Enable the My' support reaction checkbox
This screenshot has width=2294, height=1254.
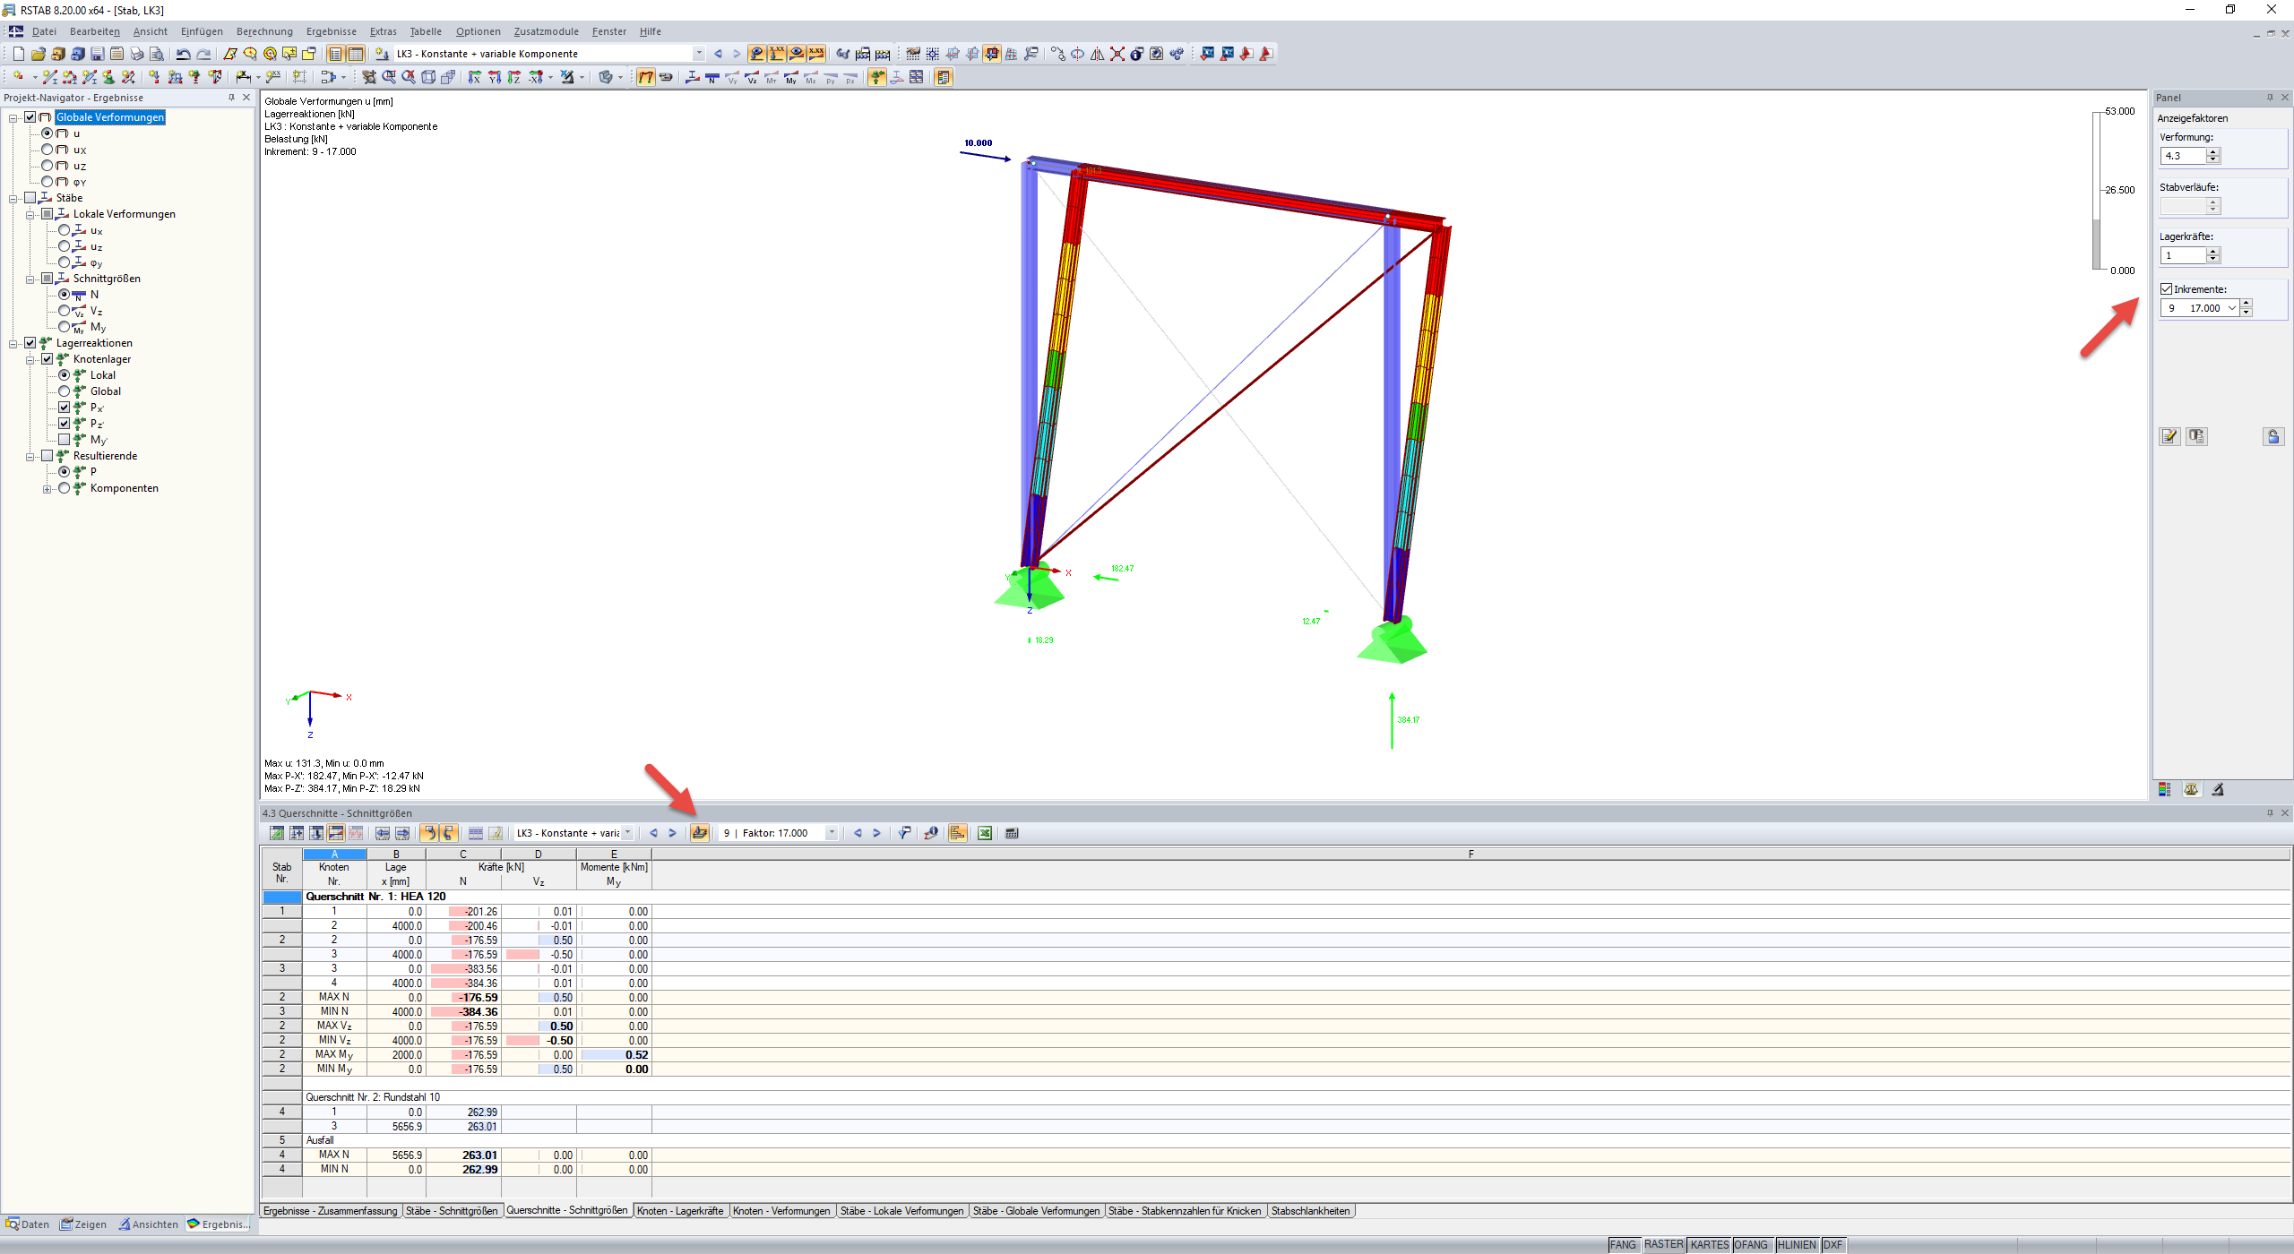click(x=65, y=440)
